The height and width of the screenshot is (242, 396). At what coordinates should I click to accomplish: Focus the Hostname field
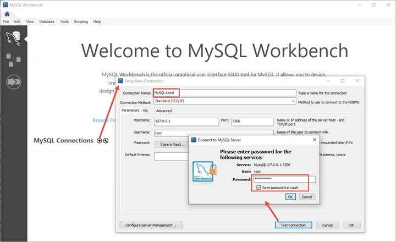point(186,122)
